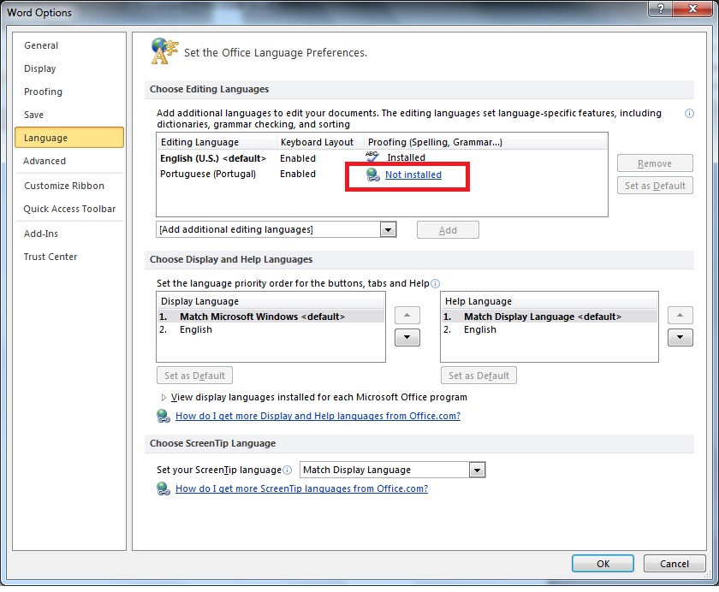Click Set as Default under Help Language
The width and height of the screenshot is (719, 592).
pyautogui.click(x=478, y=376)
